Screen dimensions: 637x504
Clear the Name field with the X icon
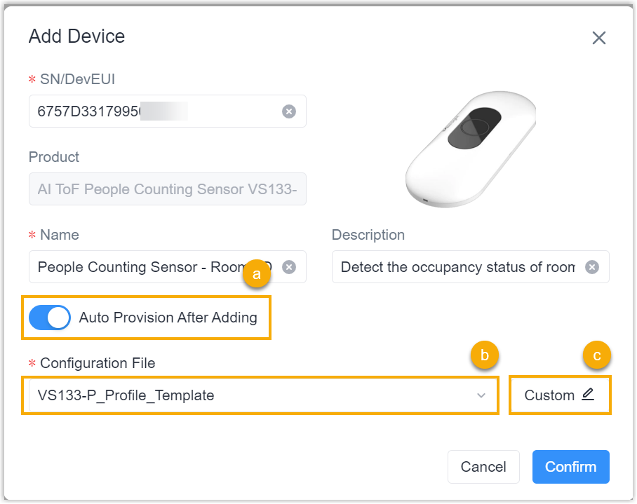289,266
